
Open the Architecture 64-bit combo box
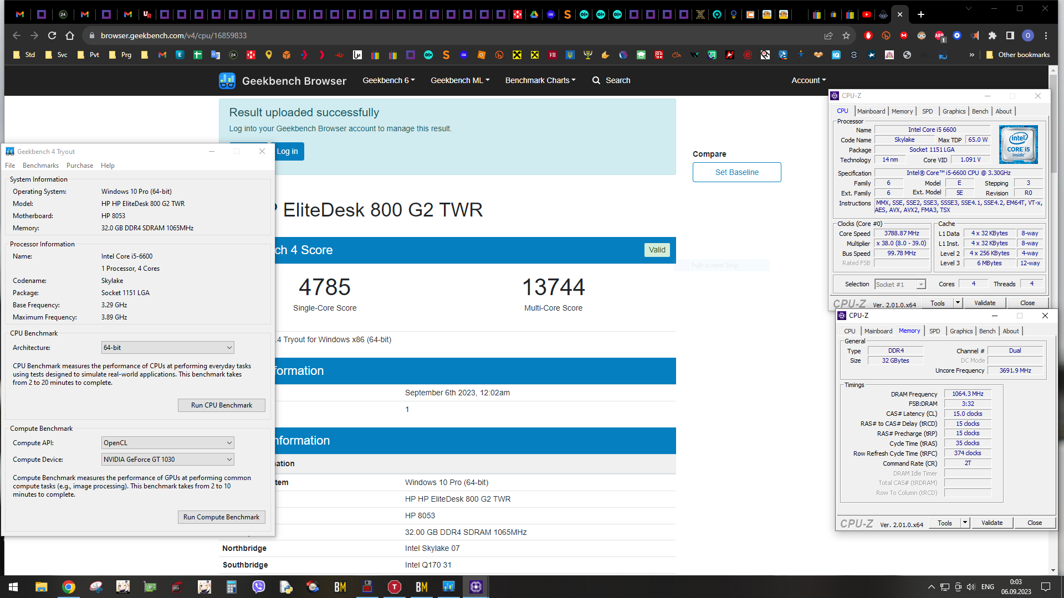(168, 348)
